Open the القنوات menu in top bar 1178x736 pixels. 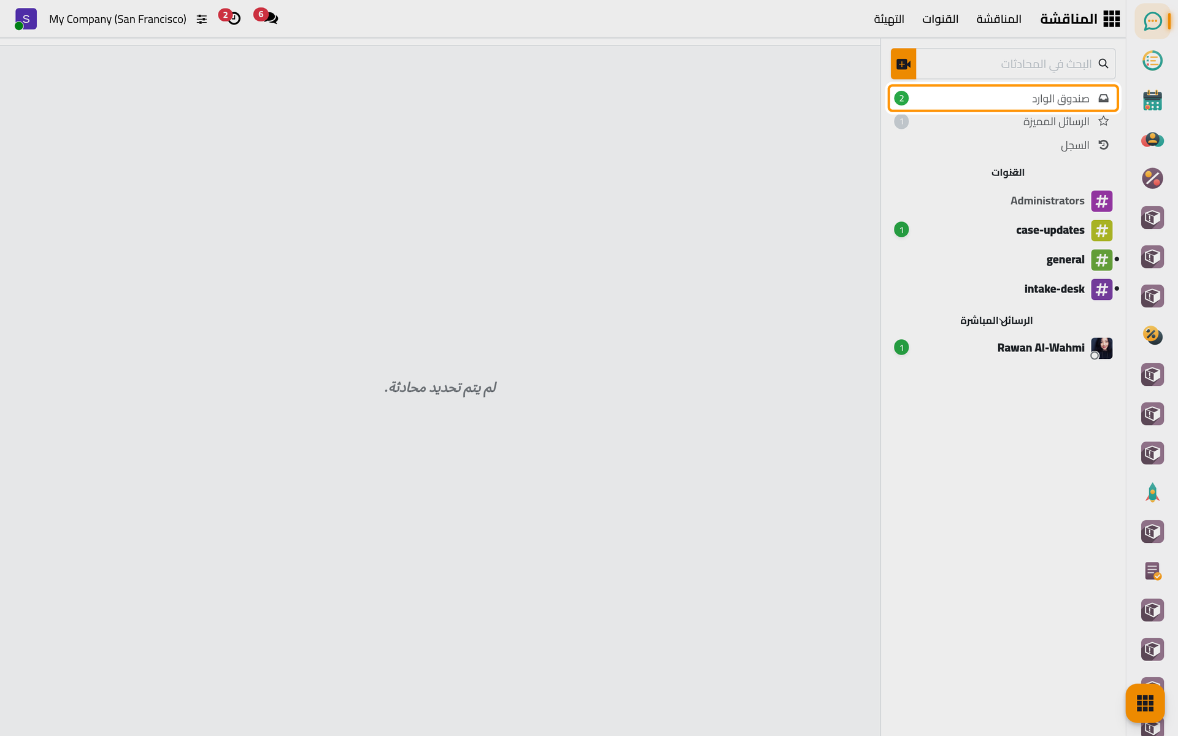point(940,19)
